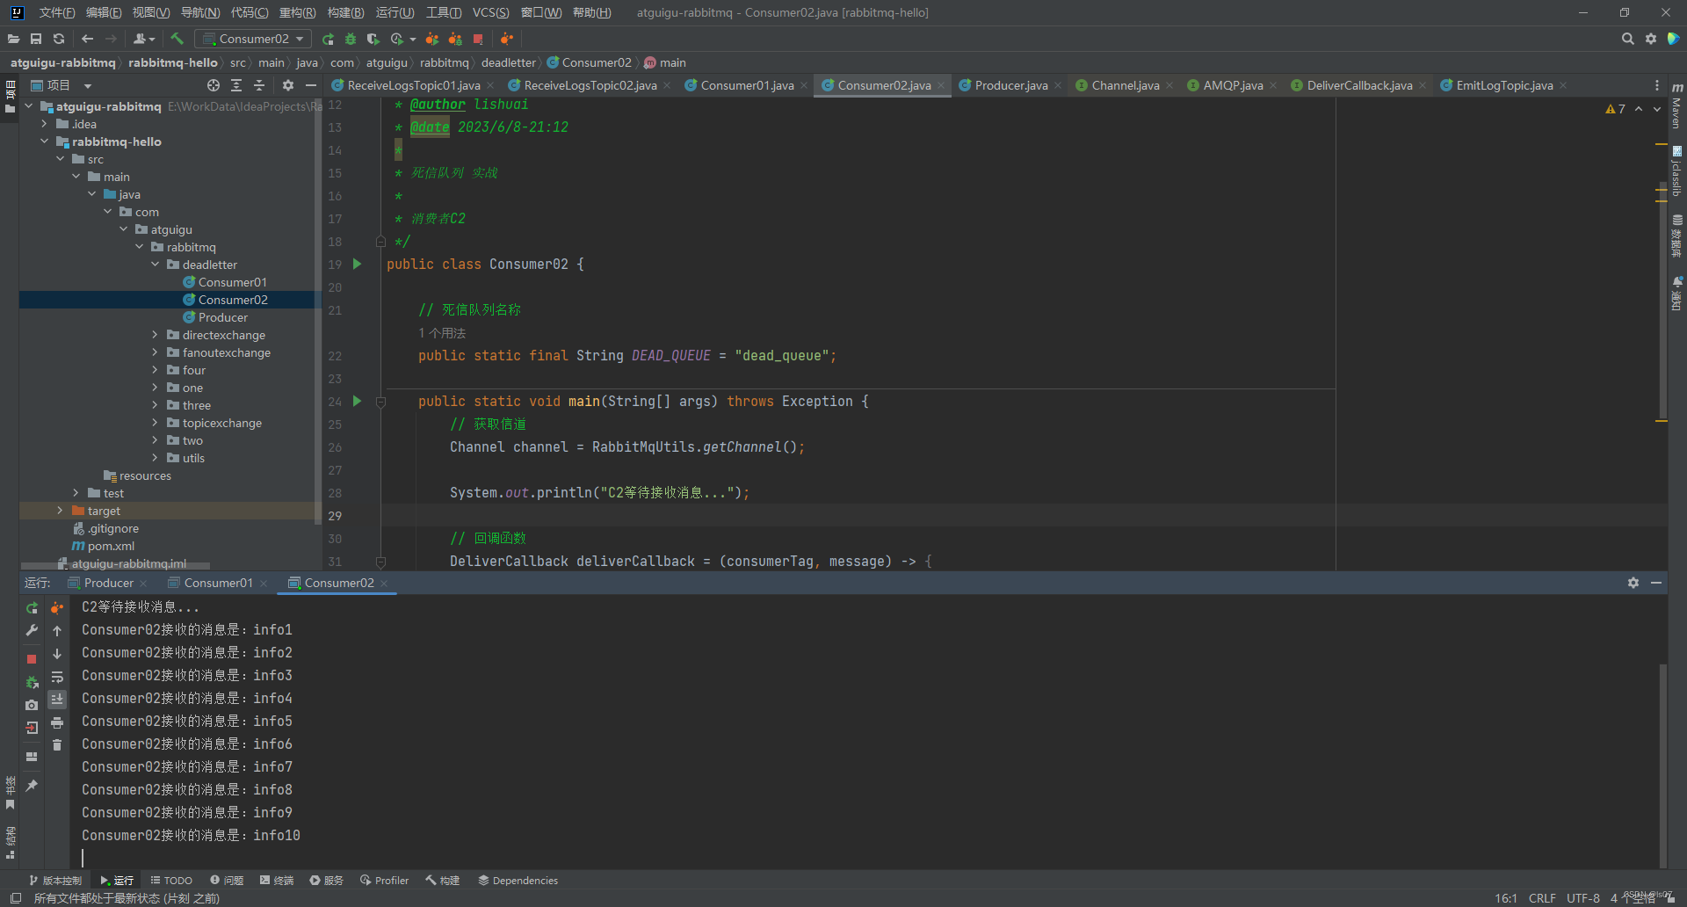This screenshot has width=1687, height=907.
Task: Open file with the folder toolbar icon
Action: pos(13,39)
